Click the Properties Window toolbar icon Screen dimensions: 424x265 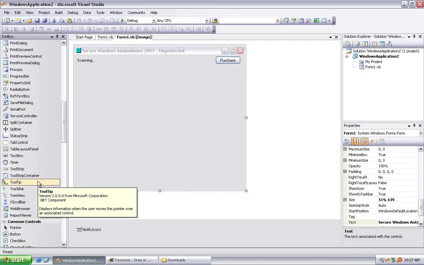click(293, 21)
